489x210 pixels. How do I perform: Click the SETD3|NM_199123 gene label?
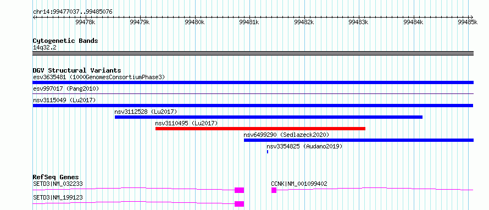point(58,197)
